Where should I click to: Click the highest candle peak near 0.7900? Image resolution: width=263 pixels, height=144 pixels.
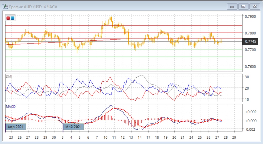pos(111,18)
